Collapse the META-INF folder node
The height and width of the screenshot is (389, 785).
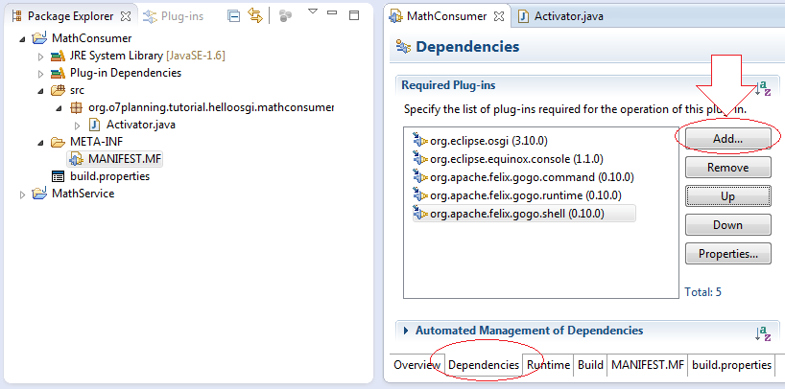tap(41, 143)
